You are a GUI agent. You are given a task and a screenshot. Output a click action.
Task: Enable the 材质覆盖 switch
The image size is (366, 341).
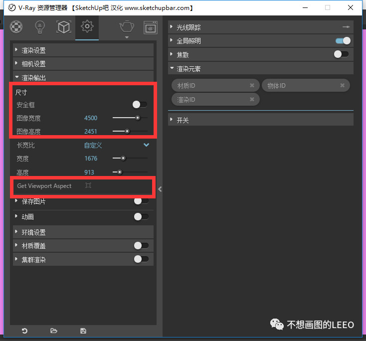(x=141, y=246)
